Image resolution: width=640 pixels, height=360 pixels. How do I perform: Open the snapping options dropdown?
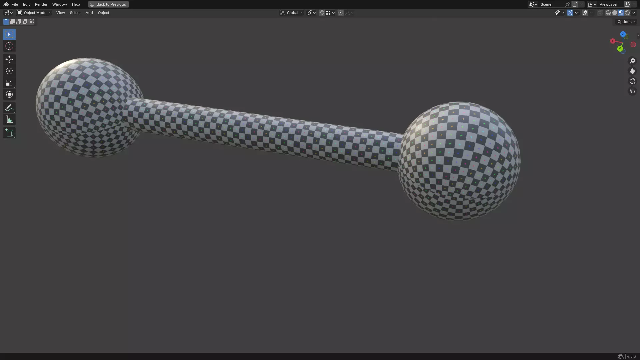[330, 13]
